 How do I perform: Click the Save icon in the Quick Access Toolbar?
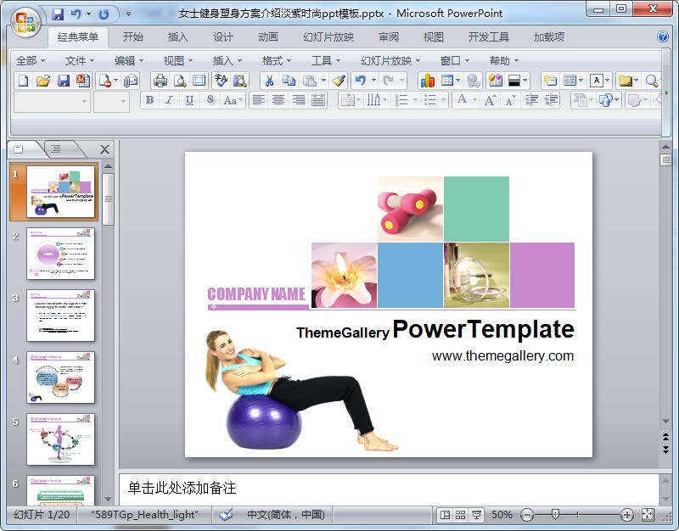tap(58, 14)
